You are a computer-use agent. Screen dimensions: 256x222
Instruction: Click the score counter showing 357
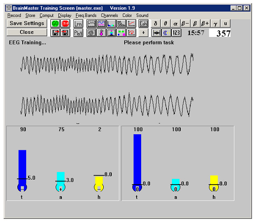pos(220,33)
